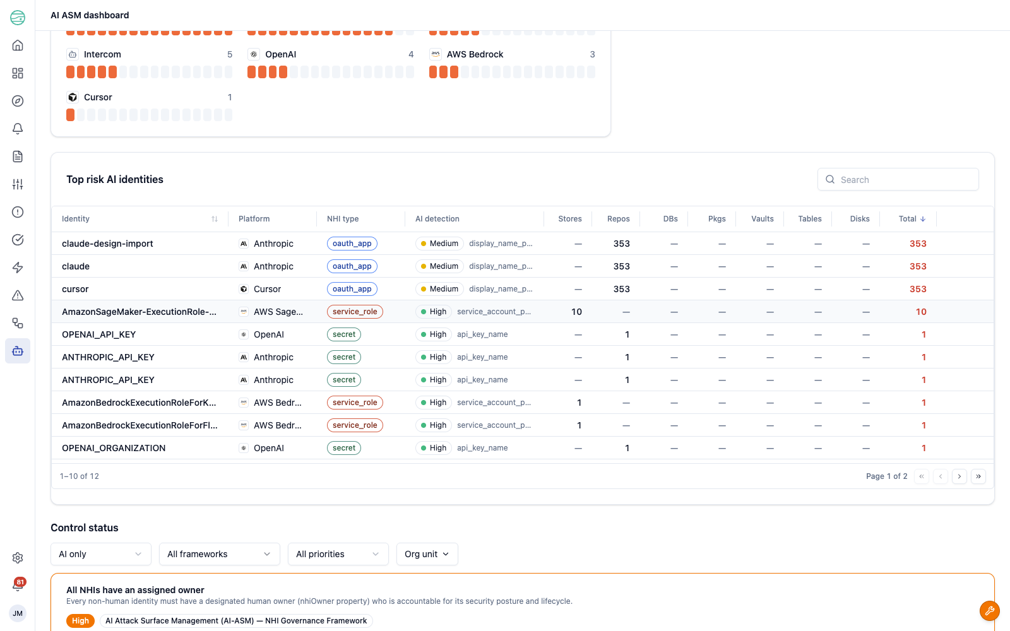1010x631 pixels.
Task: Click the search magnifier icon
Action: point(830,179)
